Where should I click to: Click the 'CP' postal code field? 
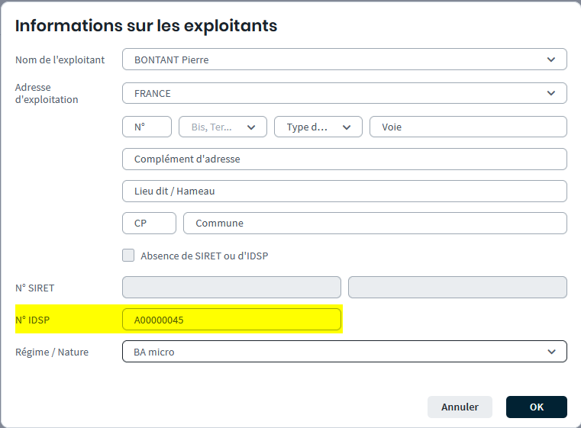click(149, 224)
